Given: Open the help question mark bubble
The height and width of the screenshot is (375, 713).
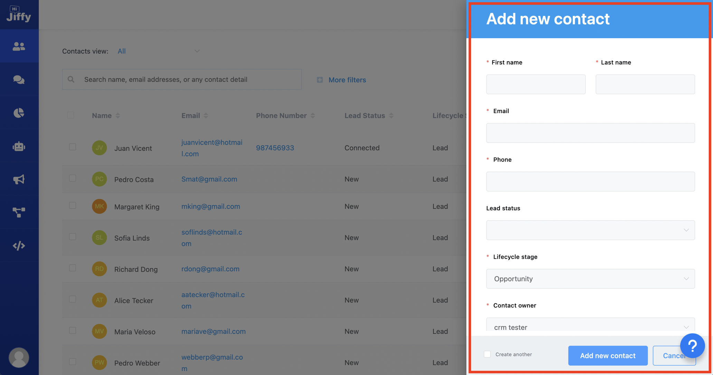Looking at the screenshot, I should (x=692, y=345).
